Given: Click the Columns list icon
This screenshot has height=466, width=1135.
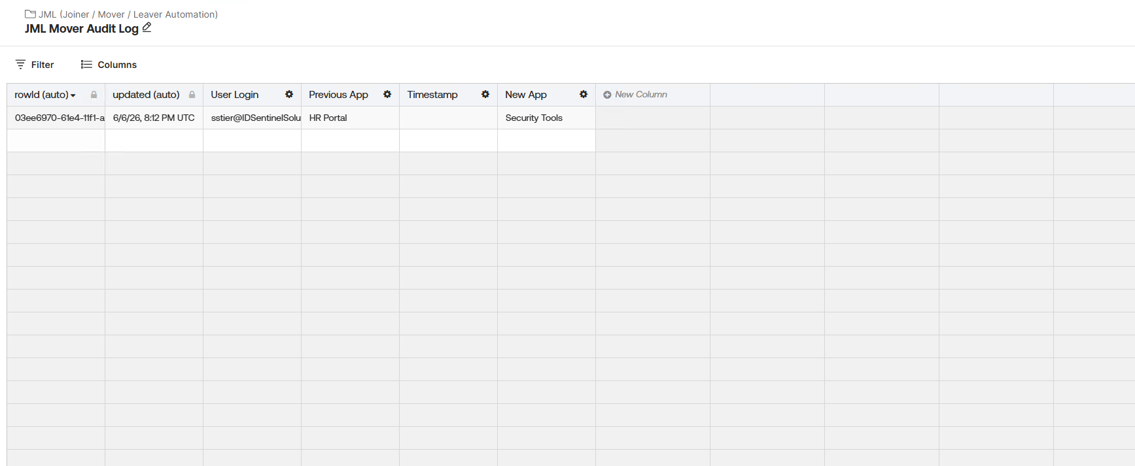Looking at the screenshot, I should coord(86,64).
